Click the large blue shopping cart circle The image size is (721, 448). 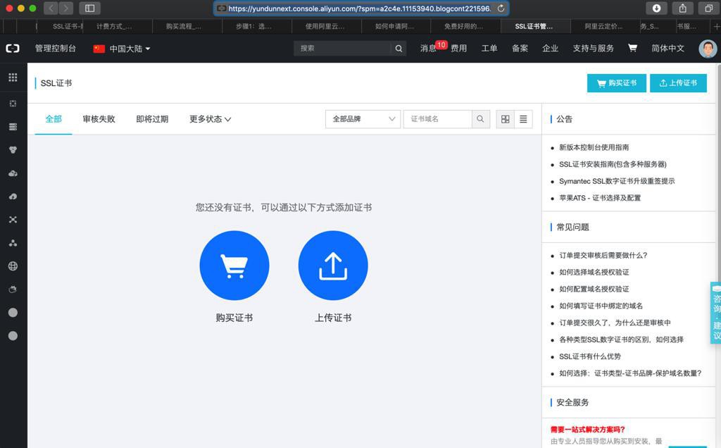234,266
